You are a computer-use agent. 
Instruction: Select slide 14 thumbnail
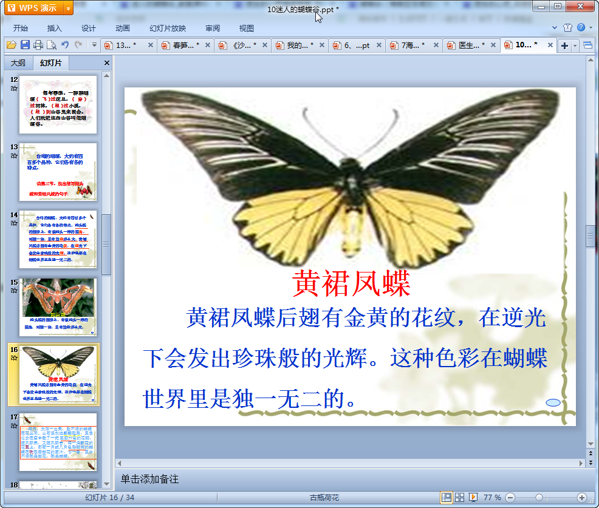(x=58, y=239)
